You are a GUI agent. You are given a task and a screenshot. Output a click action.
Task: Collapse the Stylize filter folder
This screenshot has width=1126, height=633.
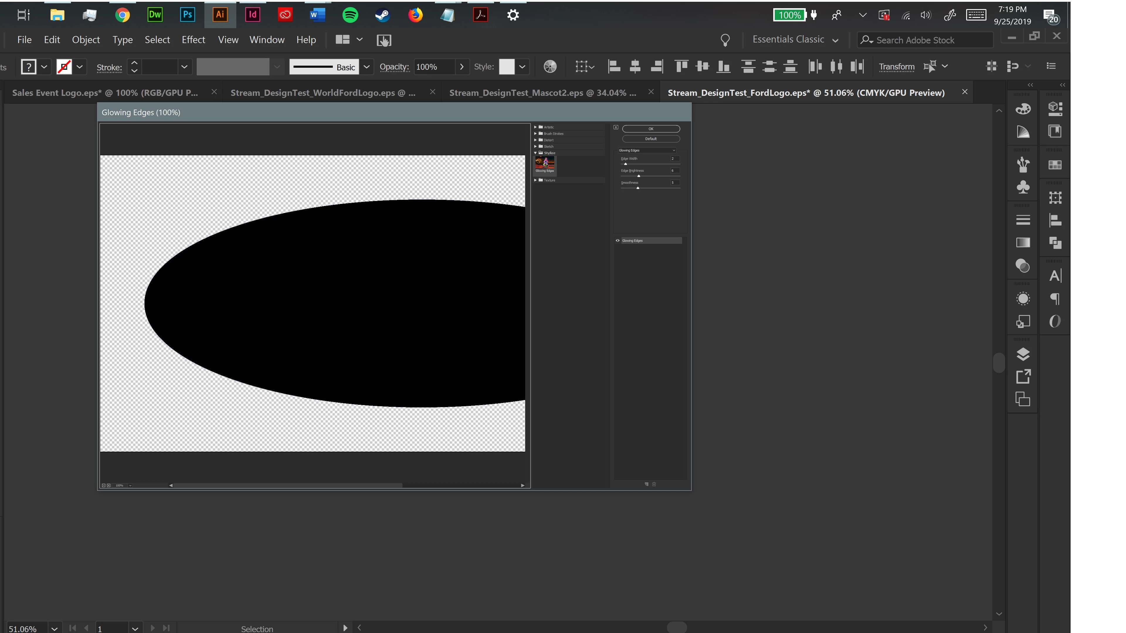click(x=535, y=153)
